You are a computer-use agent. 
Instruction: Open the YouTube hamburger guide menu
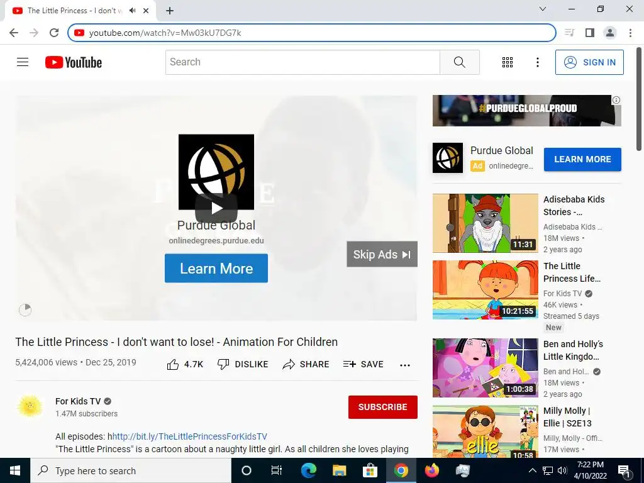pos(23,62)
